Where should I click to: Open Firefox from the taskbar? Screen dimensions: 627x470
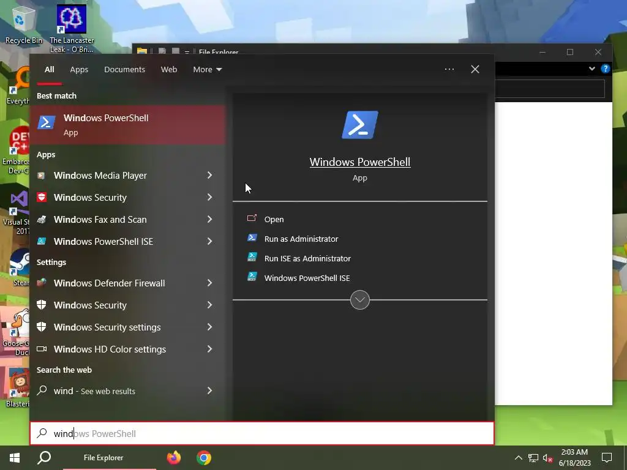pos(174,458)
